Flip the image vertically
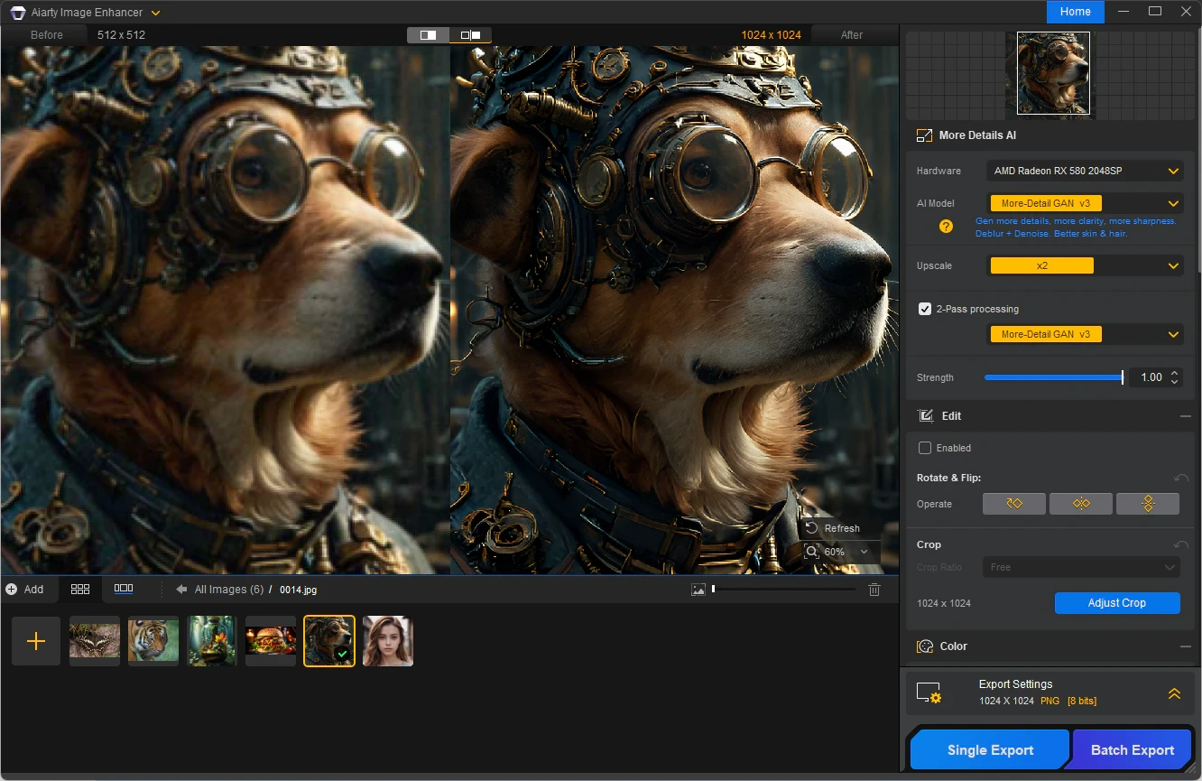 pyautogui.click(x=1147, y=504)
